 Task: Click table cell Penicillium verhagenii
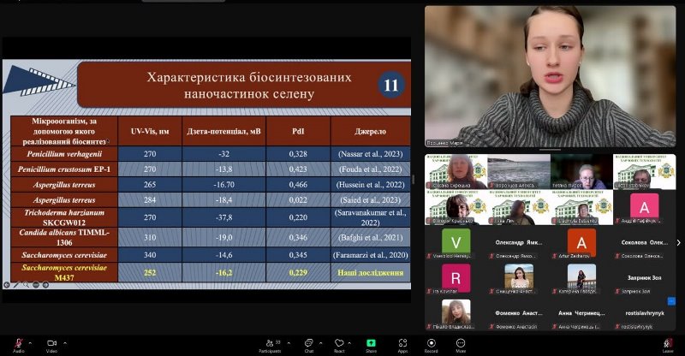pyautogui.click(x=64, y=154)
